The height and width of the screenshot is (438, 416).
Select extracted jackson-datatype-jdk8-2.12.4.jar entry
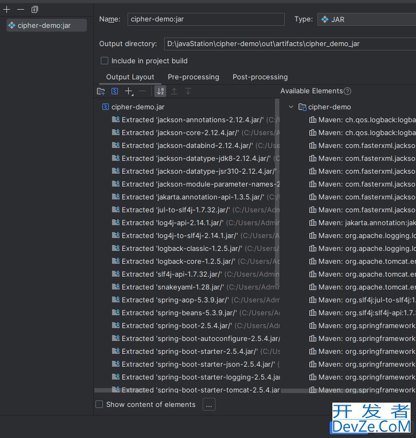[196, 158]
